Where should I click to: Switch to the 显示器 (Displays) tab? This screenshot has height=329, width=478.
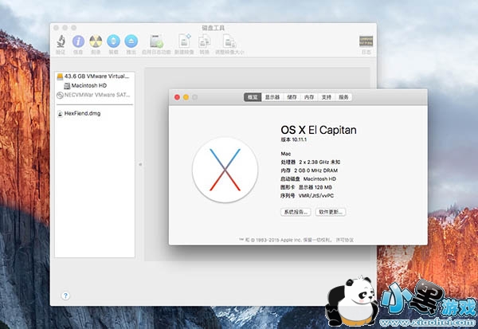[272, 97]
